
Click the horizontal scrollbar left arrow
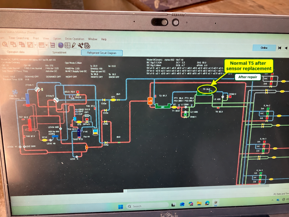click(125, 191)
